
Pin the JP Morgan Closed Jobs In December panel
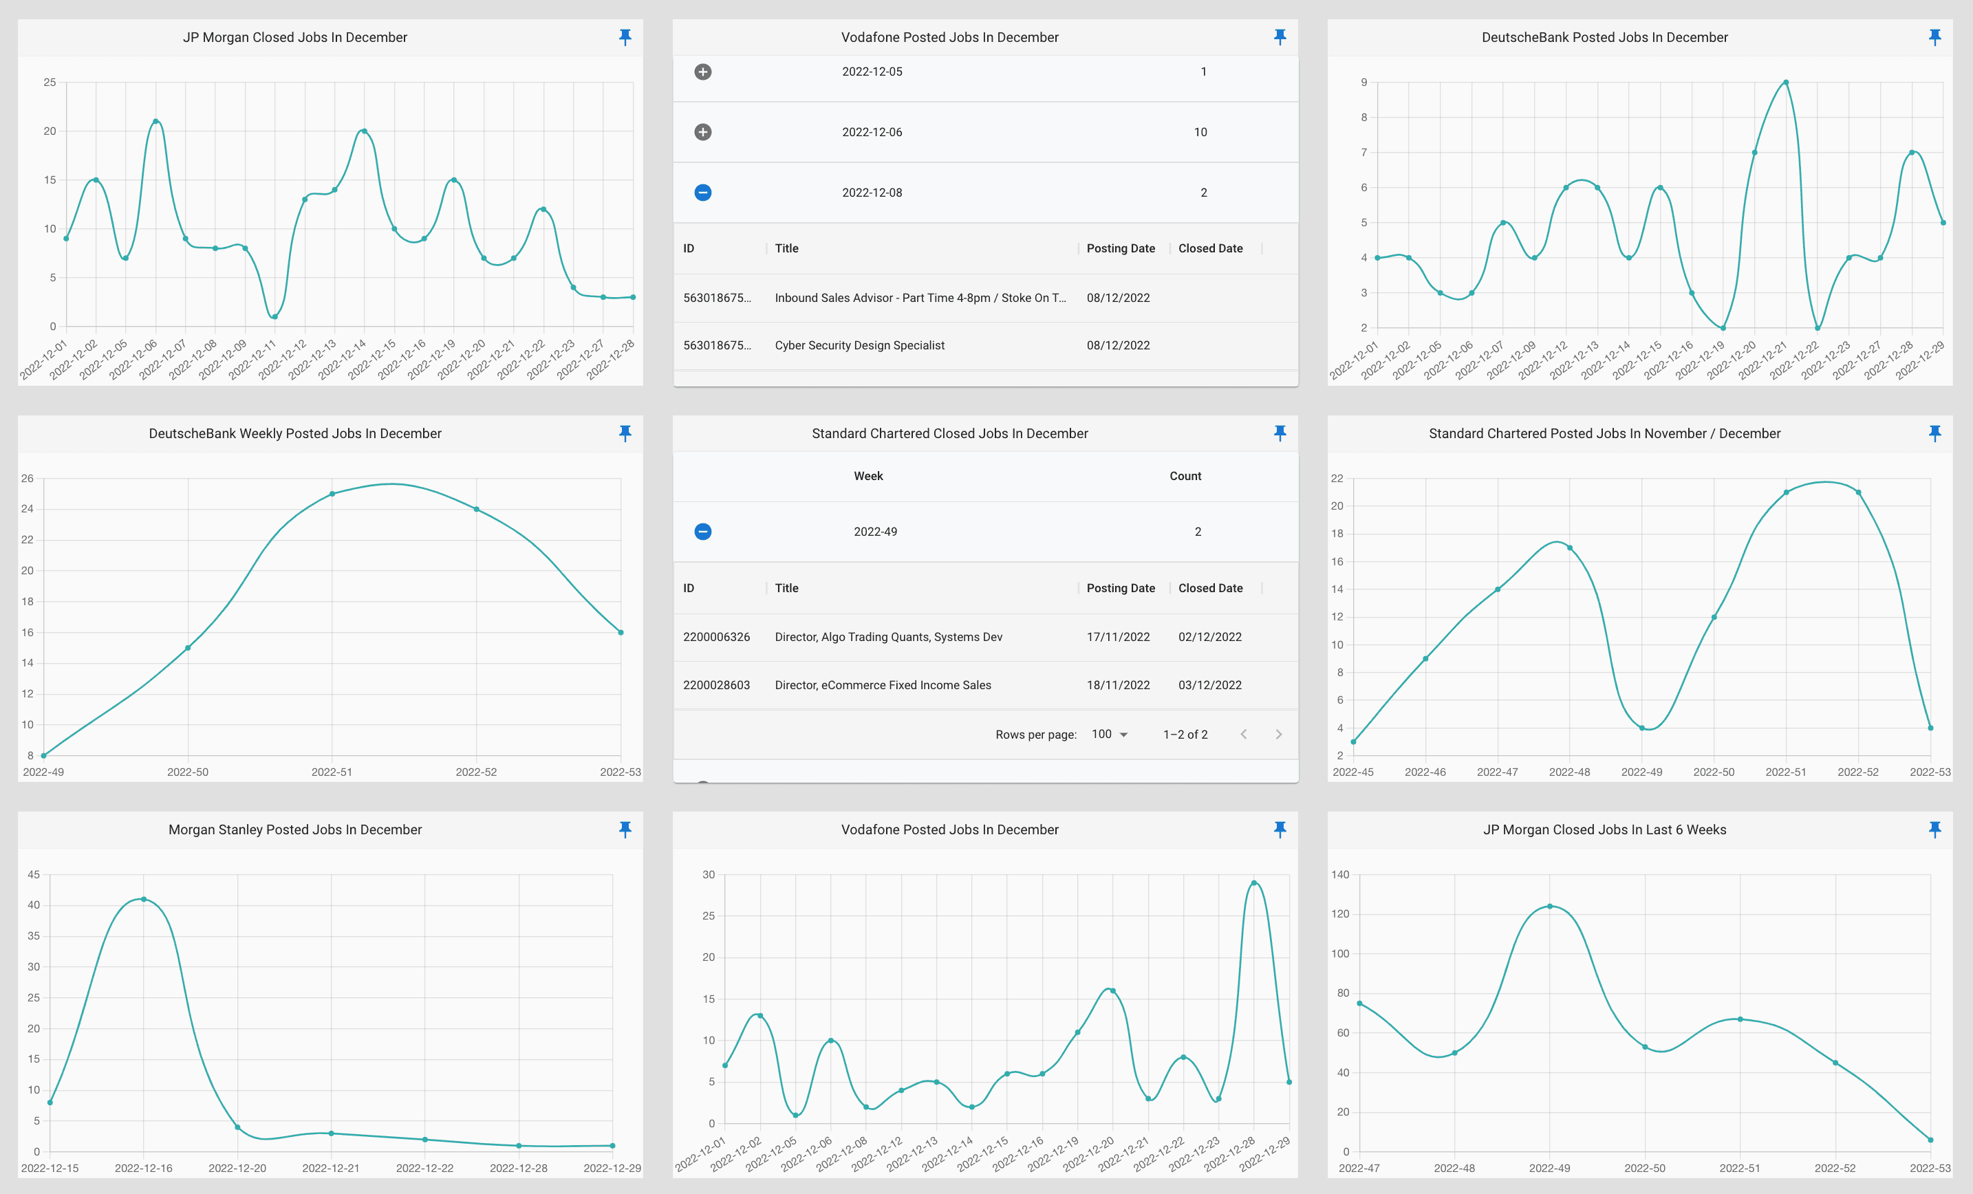[x=625, y=37]
